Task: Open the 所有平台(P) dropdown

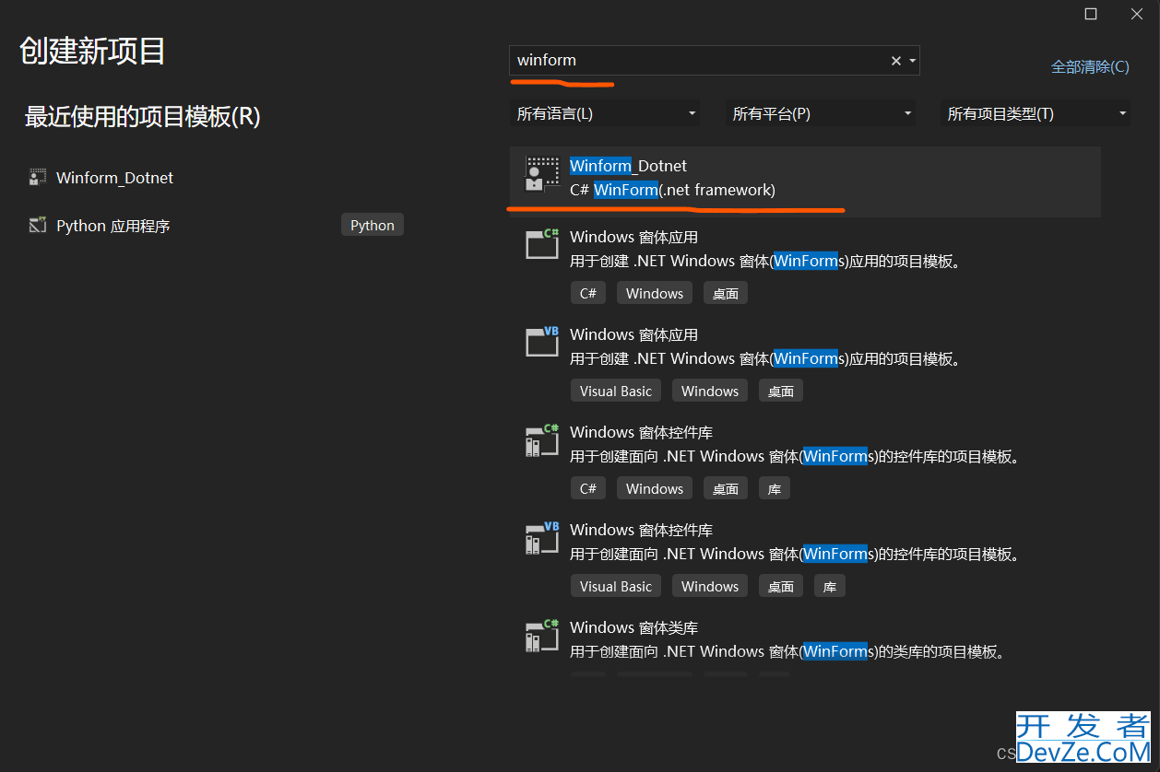Action: point(821,114)
